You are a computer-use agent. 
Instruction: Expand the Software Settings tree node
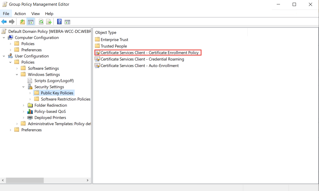click(x=17, y=68)
